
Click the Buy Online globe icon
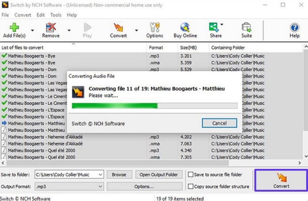[185, 28]
